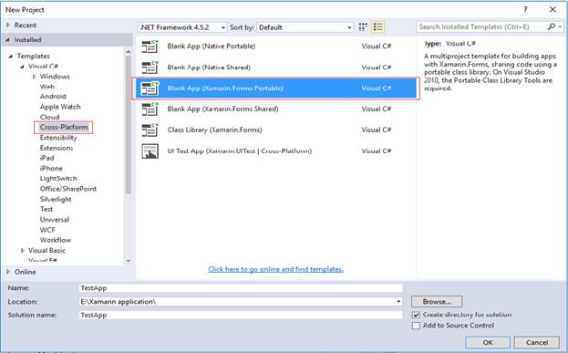Expand the Online section

tap(8, 272)
